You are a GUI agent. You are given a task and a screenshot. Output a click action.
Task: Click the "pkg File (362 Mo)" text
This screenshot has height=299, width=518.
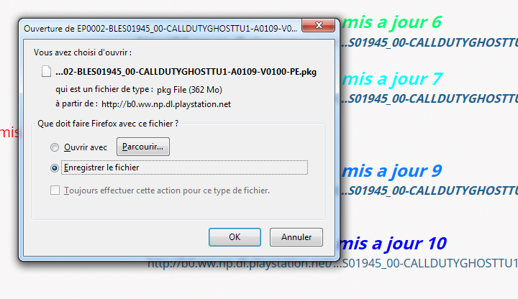(x=189, y=90)
